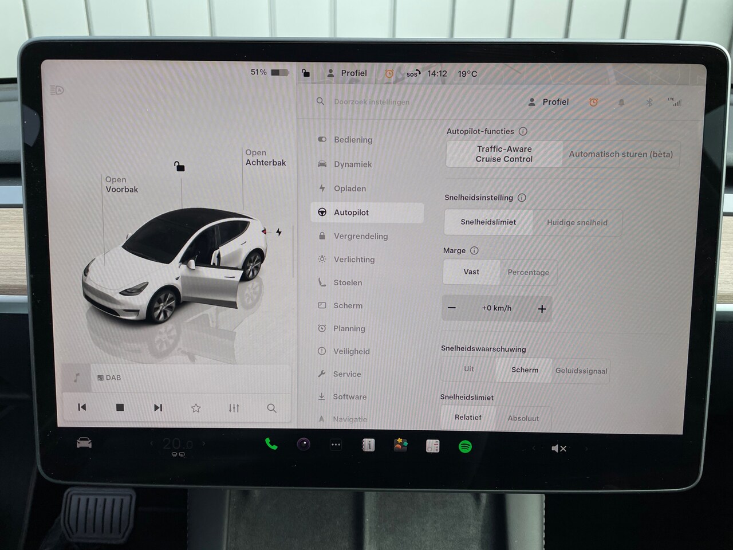Open the three-dots app launcher
The image size is (733, 550).
(x=336, y=445)
